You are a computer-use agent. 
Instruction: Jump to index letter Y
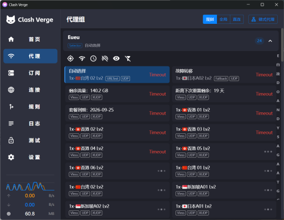pos(278,128)
